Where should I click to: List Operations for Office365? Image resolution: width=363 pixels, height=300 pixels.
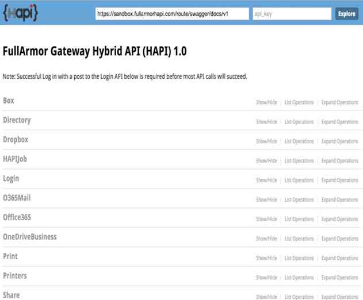(x=299, y=219)
